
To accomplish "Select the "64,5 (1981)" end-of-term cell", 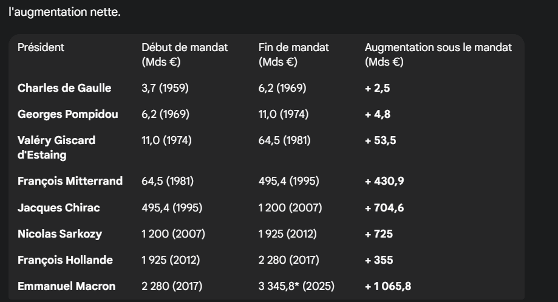I will tap(284, 141).
